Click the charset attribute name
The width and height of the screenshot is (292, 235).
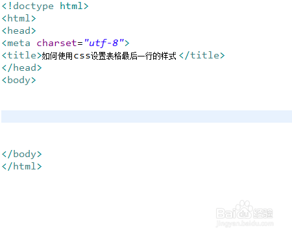point(56,43)
